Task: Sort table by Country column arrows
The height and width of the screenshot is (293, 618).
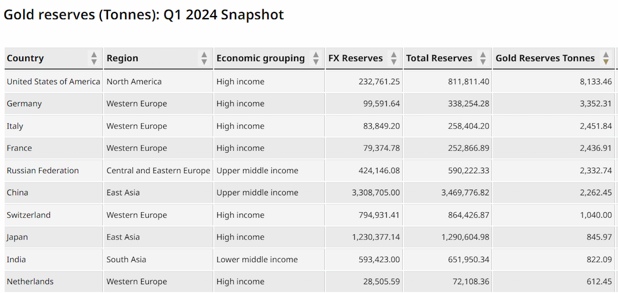Action: [94, 58]
